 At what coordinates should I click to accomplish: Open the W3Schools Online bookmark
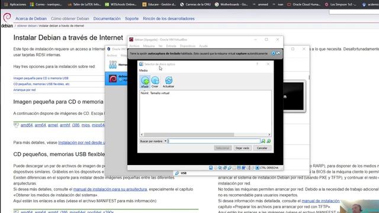[x=121, y=4]
